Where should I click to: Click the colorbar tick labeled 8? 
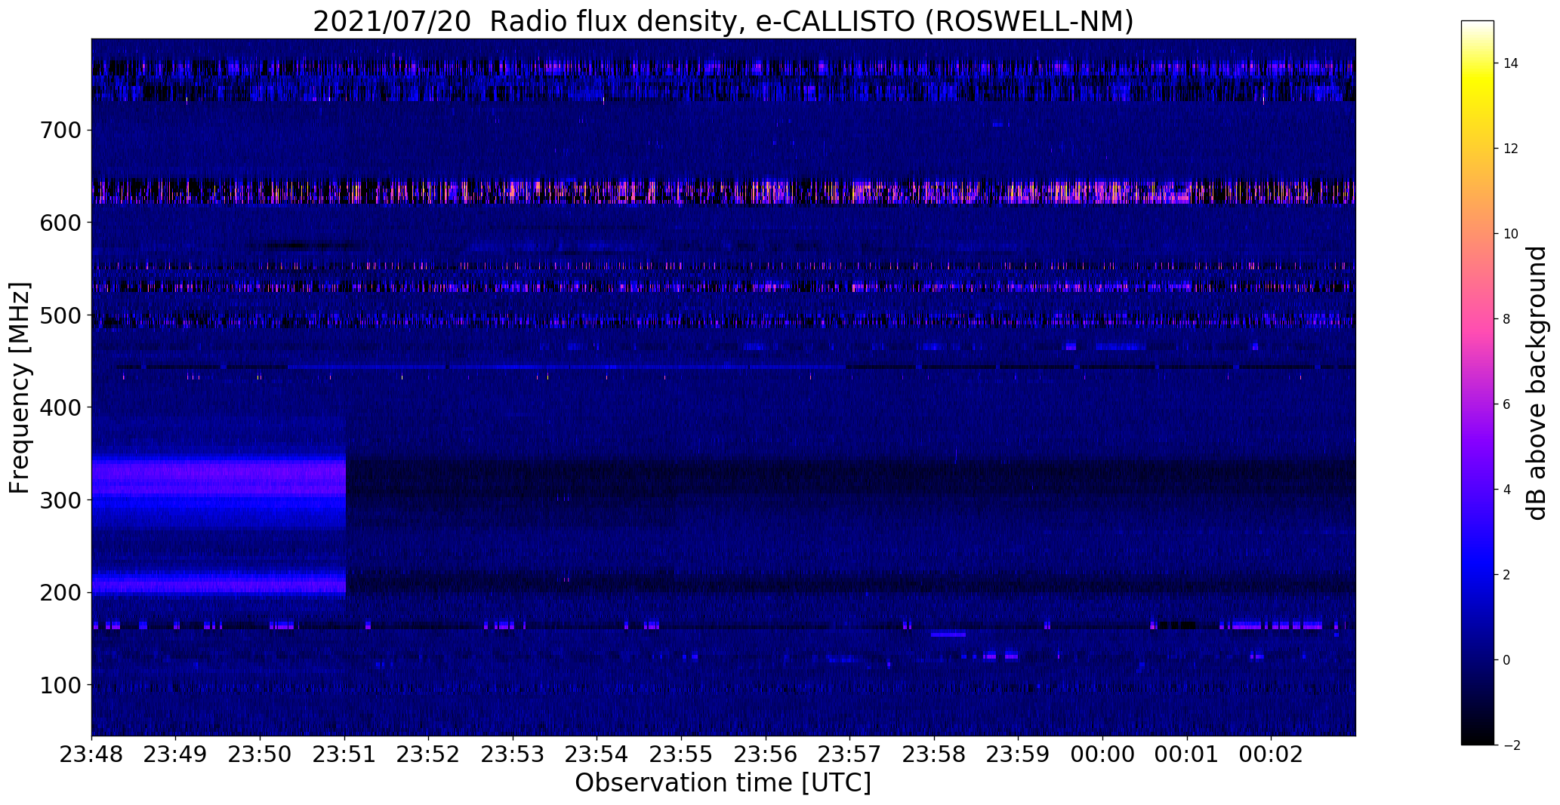1507,319
